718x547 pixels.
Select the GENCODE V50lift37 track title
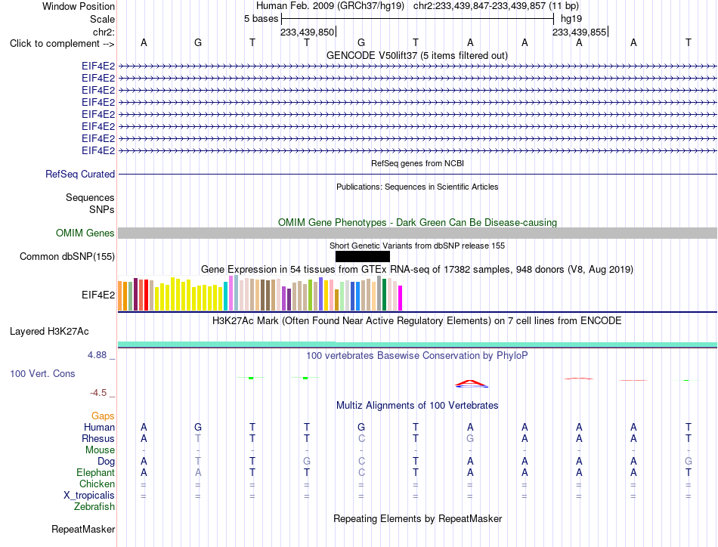tap(416, 55)
